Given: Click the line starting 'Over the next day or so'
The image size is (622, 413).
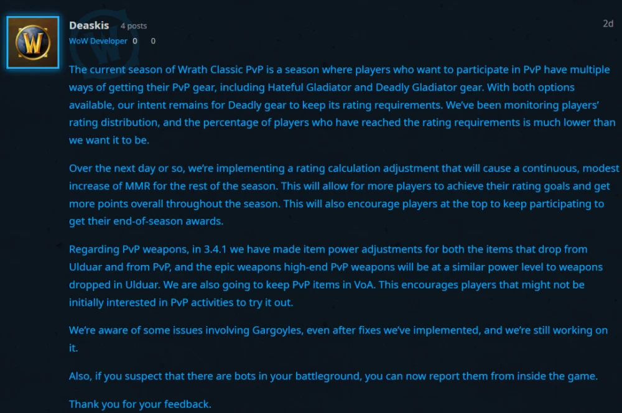Looking at the screenshot, I should (x=344, y=168).
